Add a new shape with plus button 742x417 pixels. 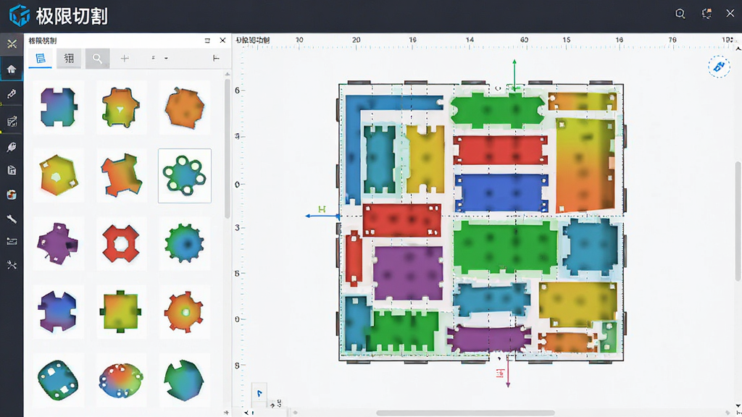point(125,58)
